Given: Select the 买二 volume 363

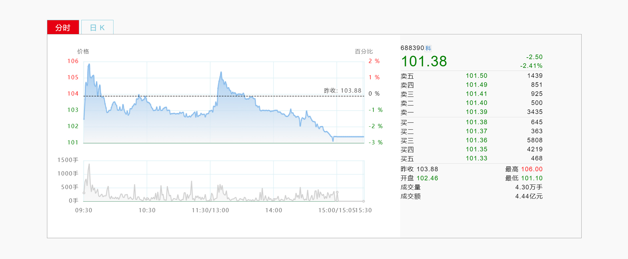Looking at the screenshot, I should 537,131.
